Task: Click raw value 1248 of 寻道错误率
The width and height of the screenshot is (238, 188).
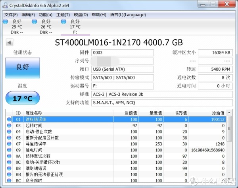Action: 220,144
